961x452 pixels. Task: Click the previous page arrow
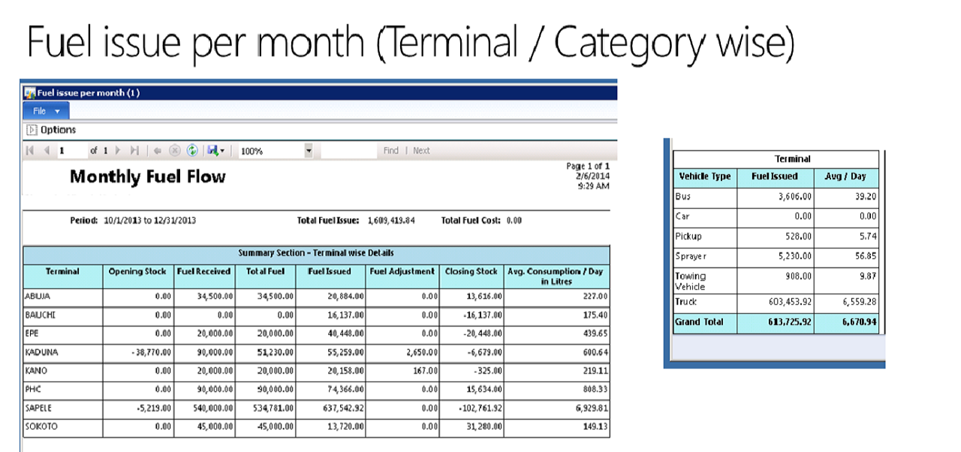(46, 151)
